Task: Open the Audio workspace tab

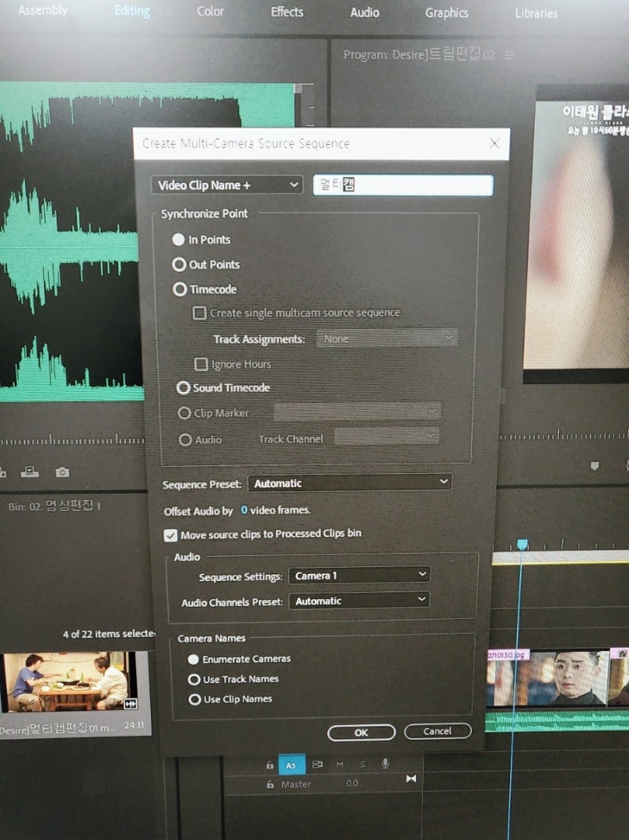Action: (363, 12)
